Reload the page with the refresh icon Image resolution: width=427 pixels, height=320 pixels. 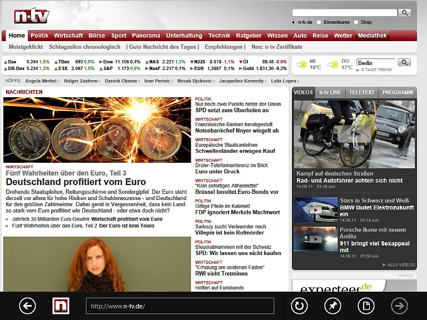[299, 306]
